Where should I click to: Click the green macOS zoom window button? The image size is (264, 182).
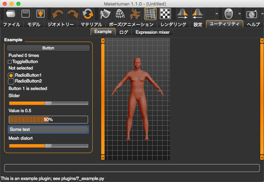coord(18,4)
